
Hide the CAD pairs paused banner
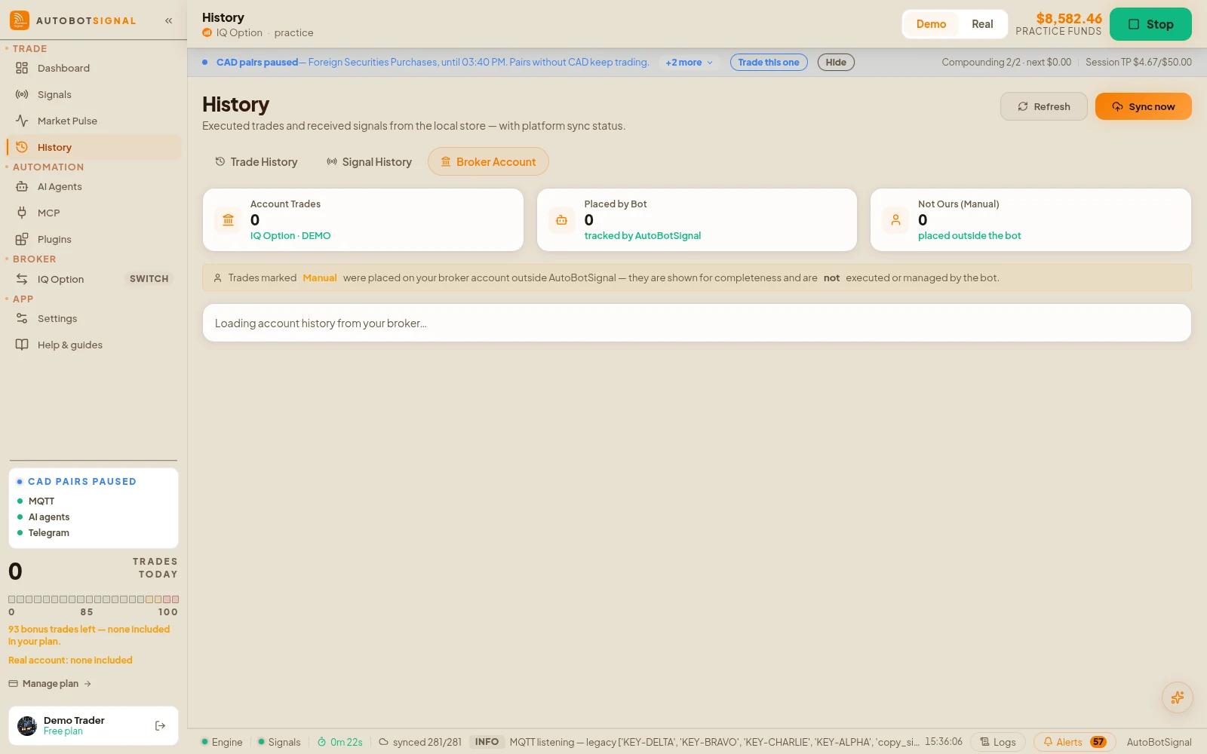click(x=836, y=63)
